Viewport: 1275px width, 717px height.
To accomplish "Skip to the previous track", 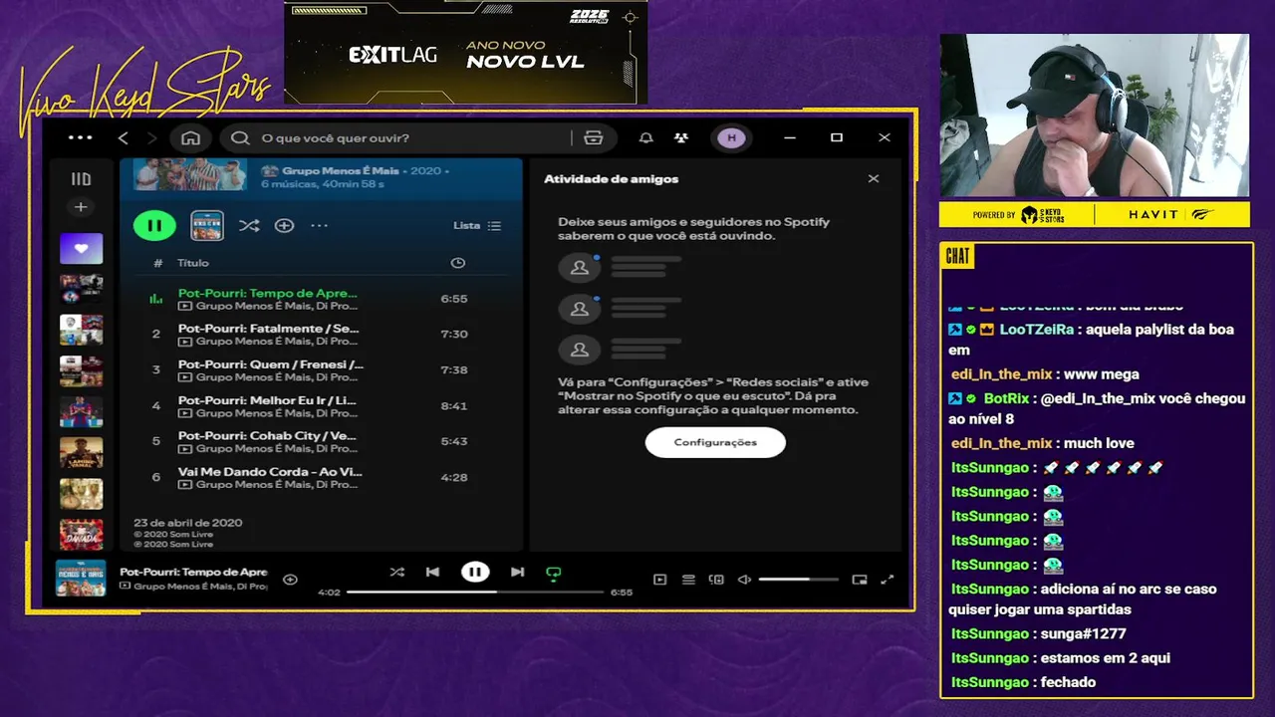I will click(x=432, y=572).
